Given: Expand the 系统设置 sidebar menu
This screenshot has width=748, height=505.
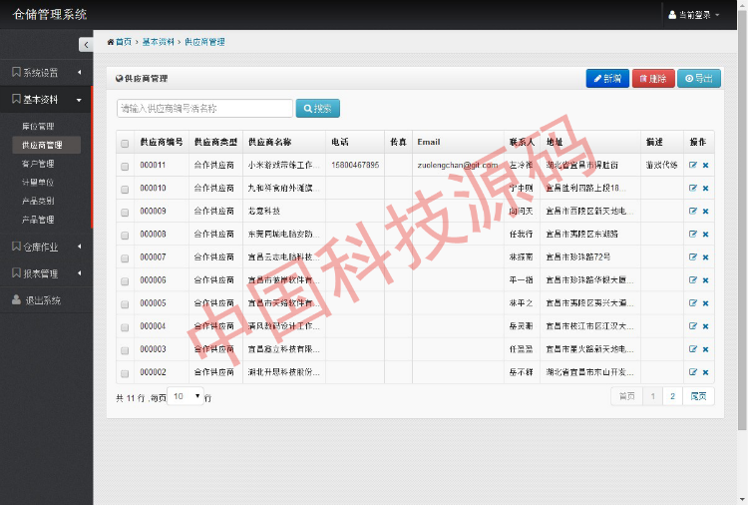Looking at the screenshot, I should pyautogui.click(x=45, y=73).
